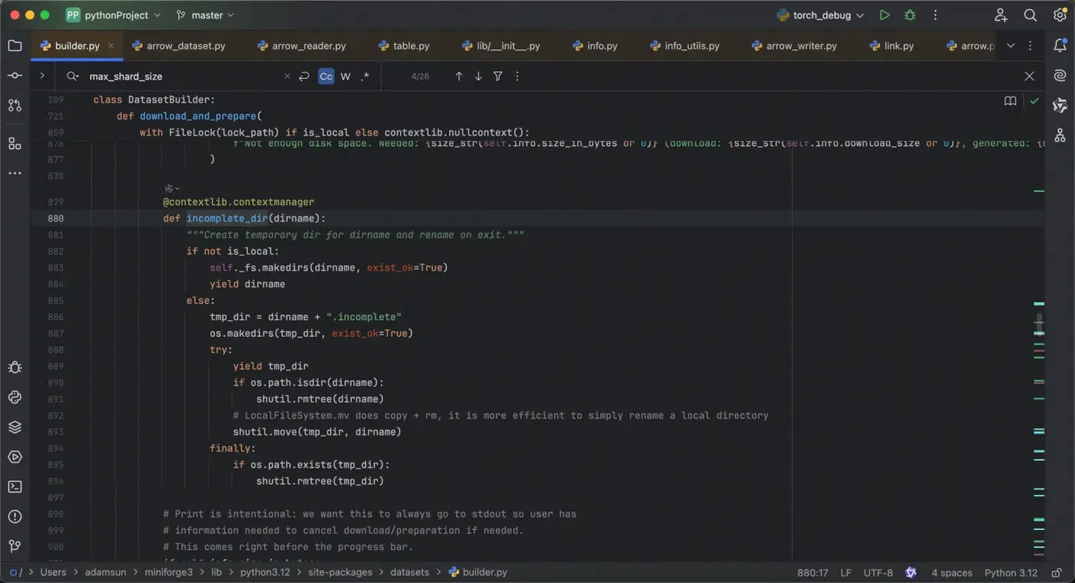Open search filter options funnel
This screenshot has width=1075, height=583.
point(498,76)
